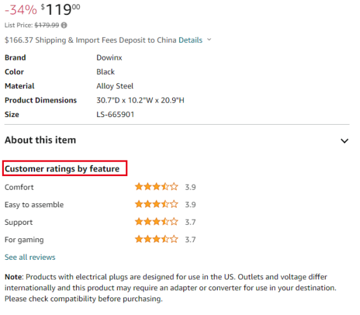Click the Easy to assemble label
360x315 pixels.
(x=34, y=205)
